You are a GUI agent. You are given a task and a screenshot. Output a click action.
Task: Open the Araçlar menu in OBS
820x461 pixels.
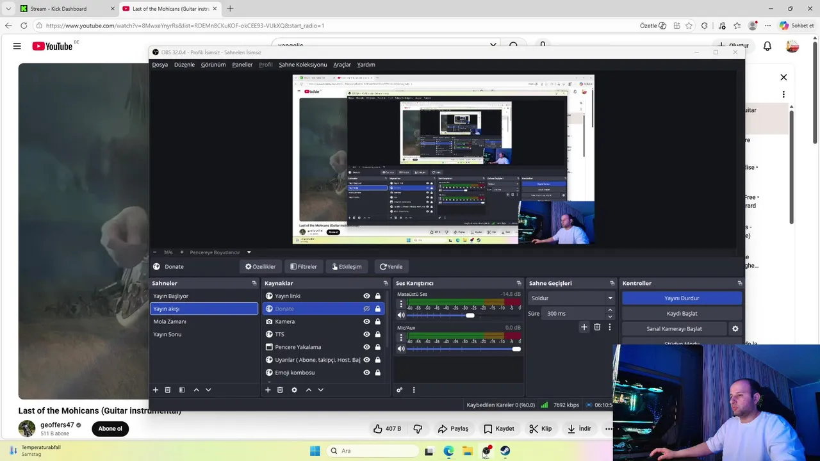(342, 65)
